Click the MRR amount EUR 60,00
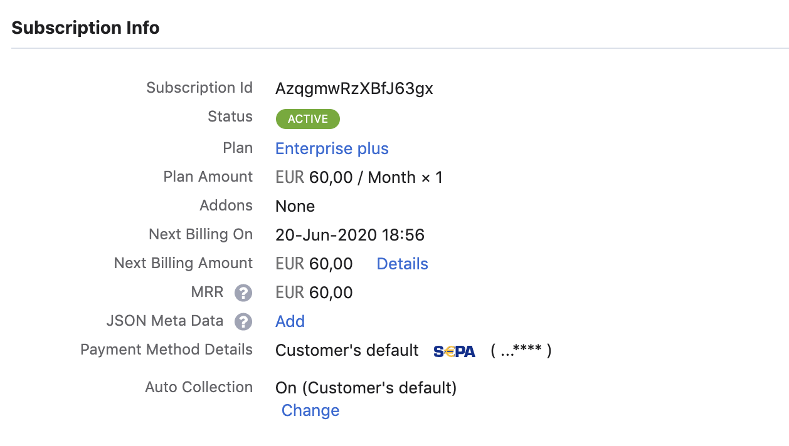Image resolution: width=789 pixels, height=446 pixels. click(x=314, y=293)
